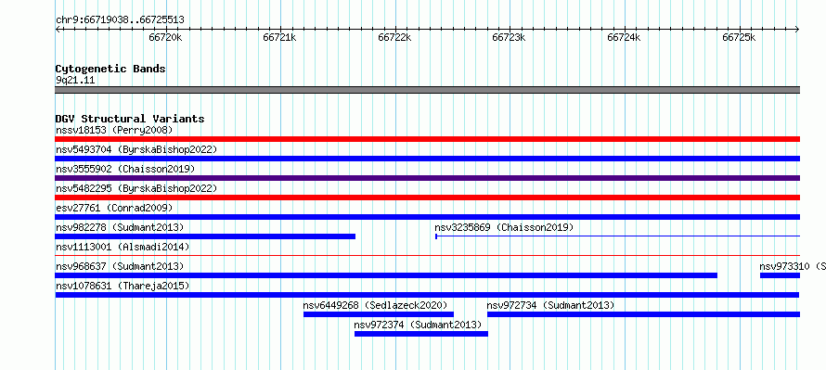Click the chr9:66719038..66725513 region label
The width and height of the screenshot is (826, 370).
(120, 20)
